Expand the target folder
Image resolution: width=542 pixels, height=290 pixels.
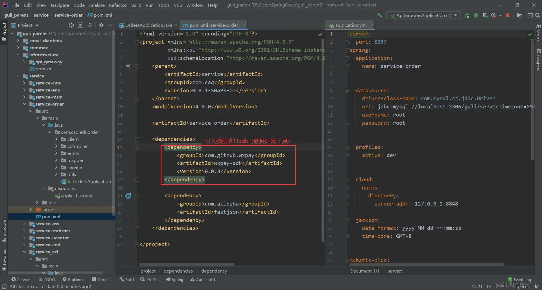click(x=31, y=209)
